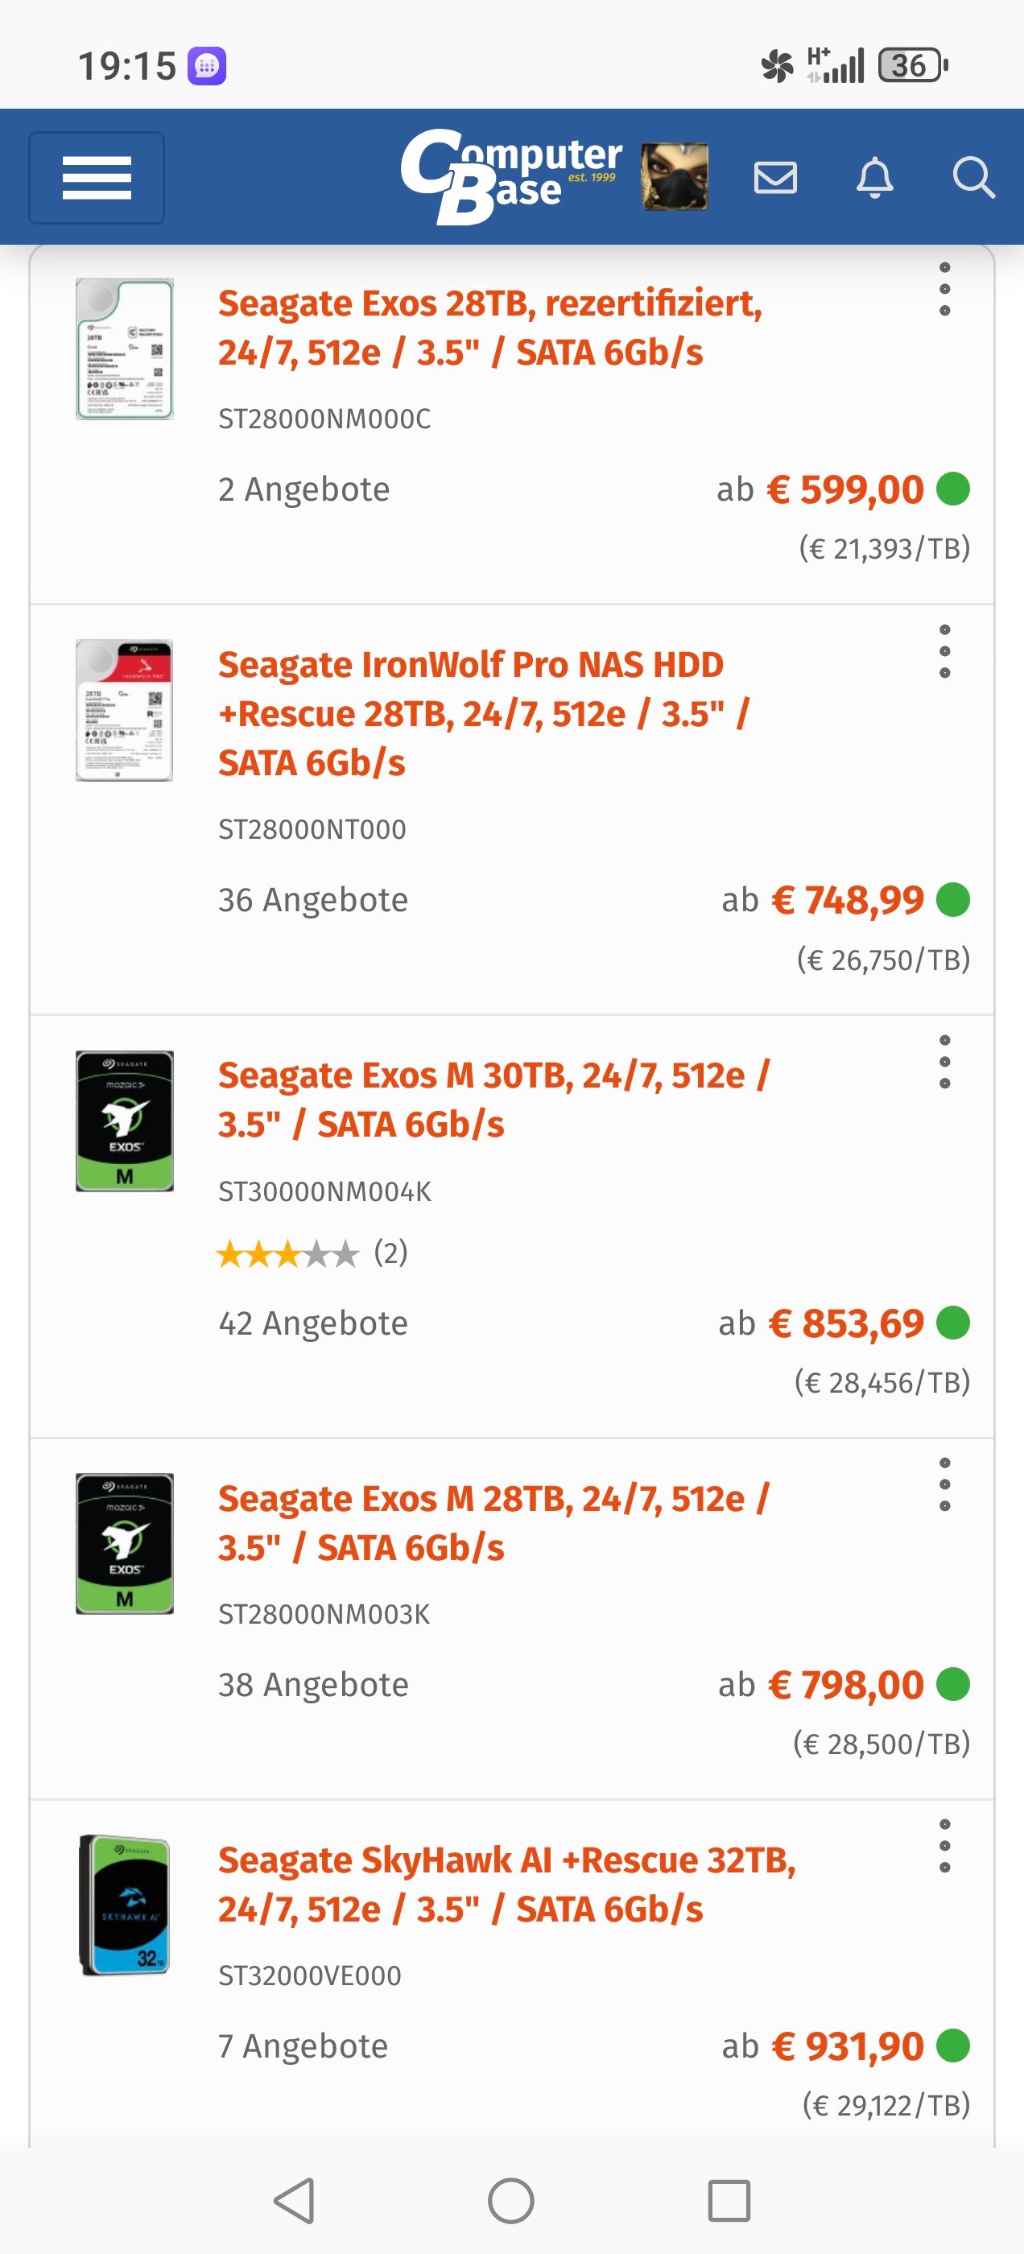The width and height of the screenshot is (1024, 2254).
Task: Open three-dot menu for Exos M 28TB
Action: (944, 1485)
